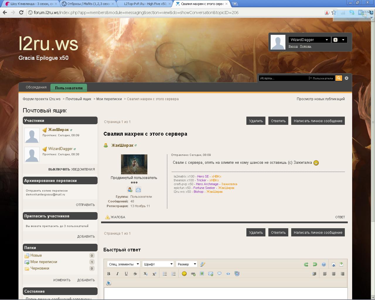
Task: Click ЖАЛОБА report link
Action: 115,217
